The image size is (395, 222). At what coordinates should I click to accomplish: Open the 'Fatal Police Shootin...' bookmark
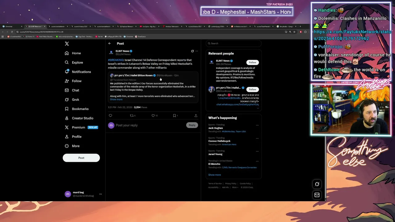[45, 36]
